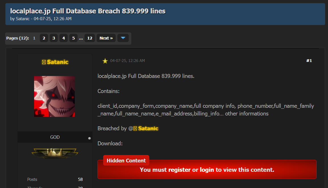Jump to the last page, 12
This screenshot has width=328, height=188.
click(x=90, y=38)
